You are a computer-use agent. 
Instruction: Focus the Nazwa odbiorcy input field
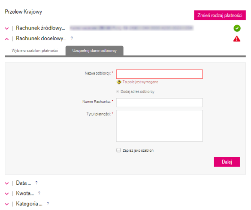click(160, 74)
